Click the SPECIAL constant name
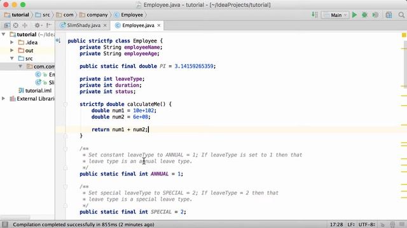This screenshot has height=228, width=407. [161, 212]
